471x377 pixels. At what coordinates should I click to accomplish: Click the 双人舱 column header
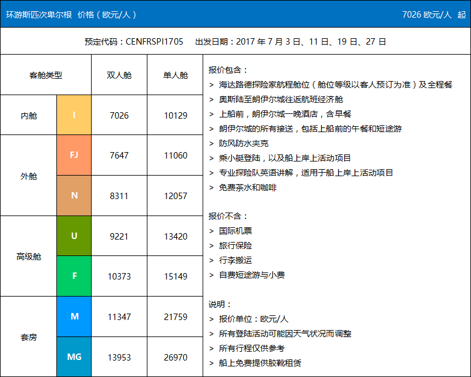click(x=119, y=75)
